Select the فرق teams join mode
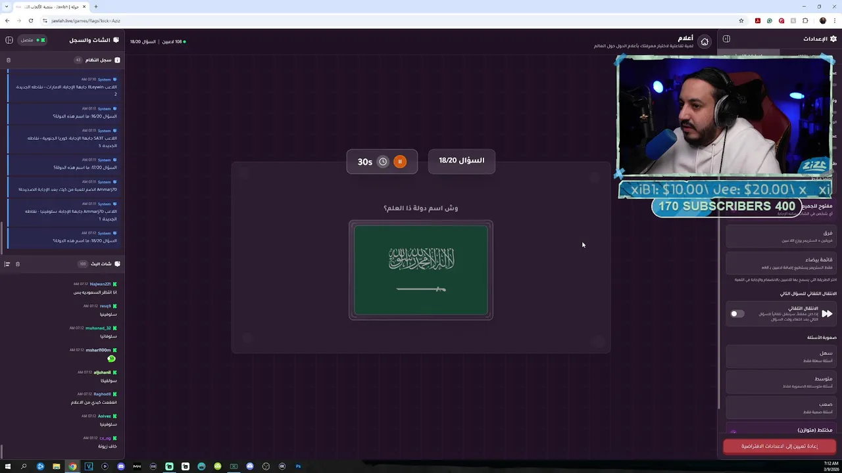Screen dimensions: 842x473 tap(780, 236)
